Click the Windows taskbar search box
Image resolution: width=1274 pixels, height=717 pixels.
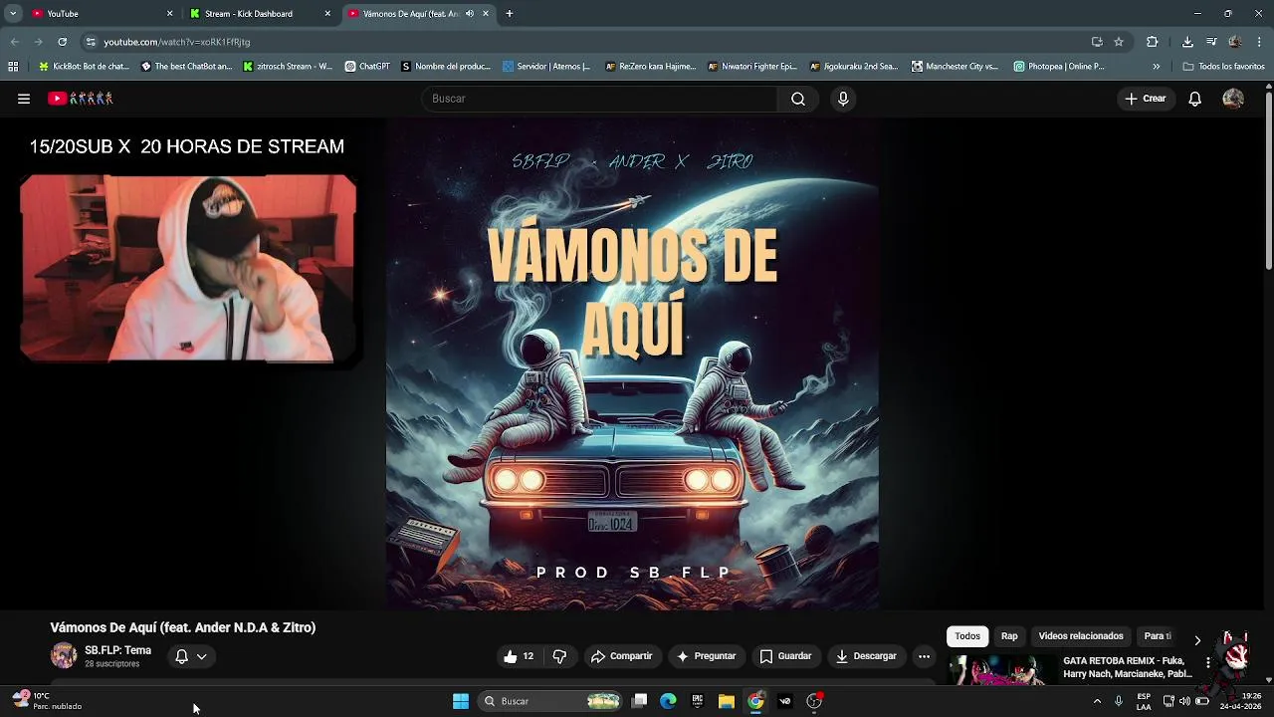click(x=549, y=701)
